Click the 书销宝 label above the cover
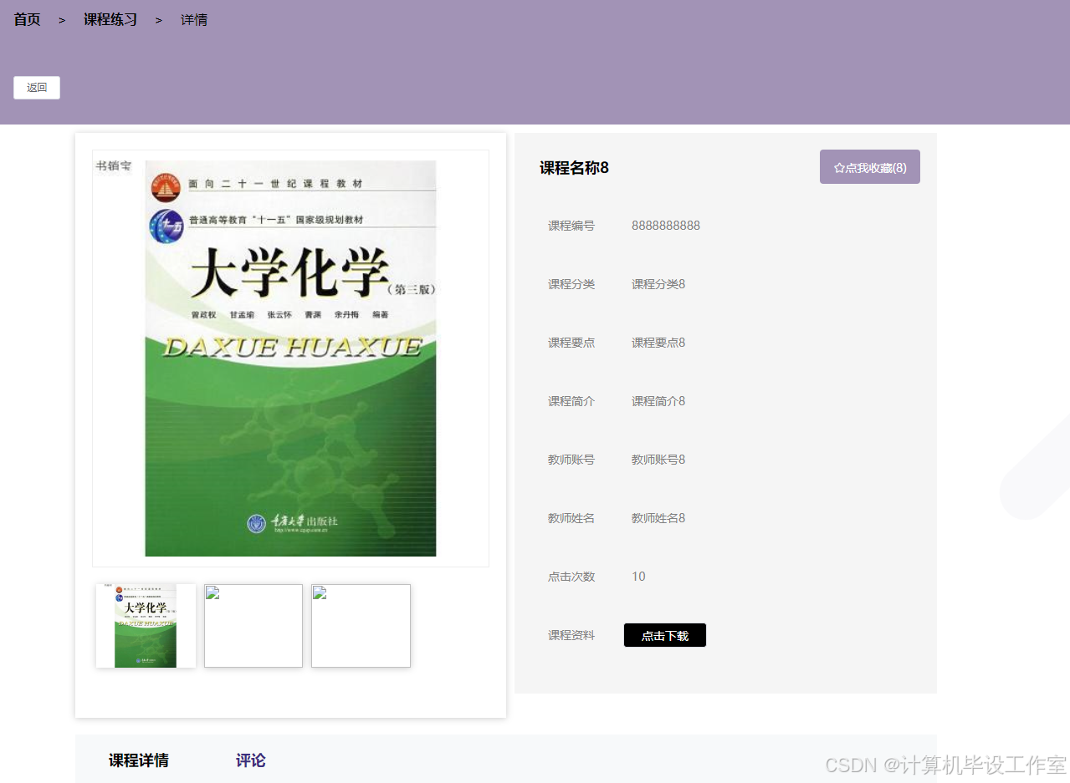The image size is (1070, 783). (x=113, y=165)
